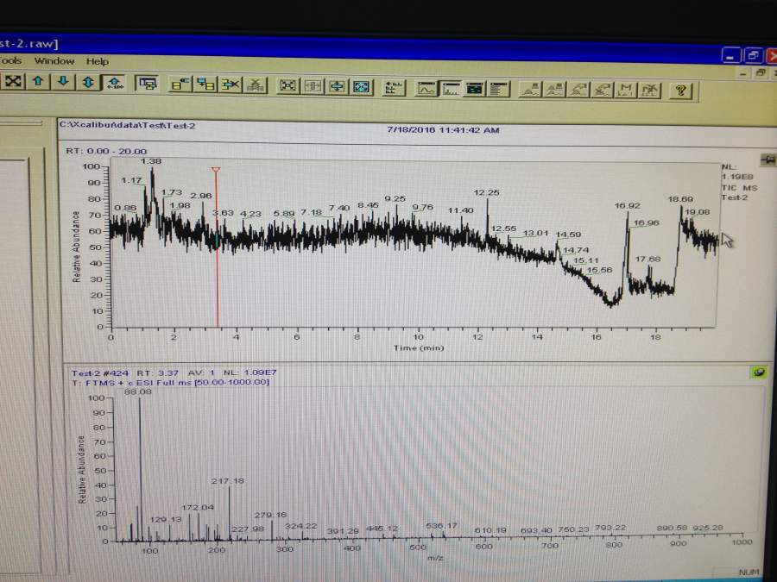Click the last crossed-peak toolbar icon
The width and height of the screenshot is (777, 582).
point(649,91)
